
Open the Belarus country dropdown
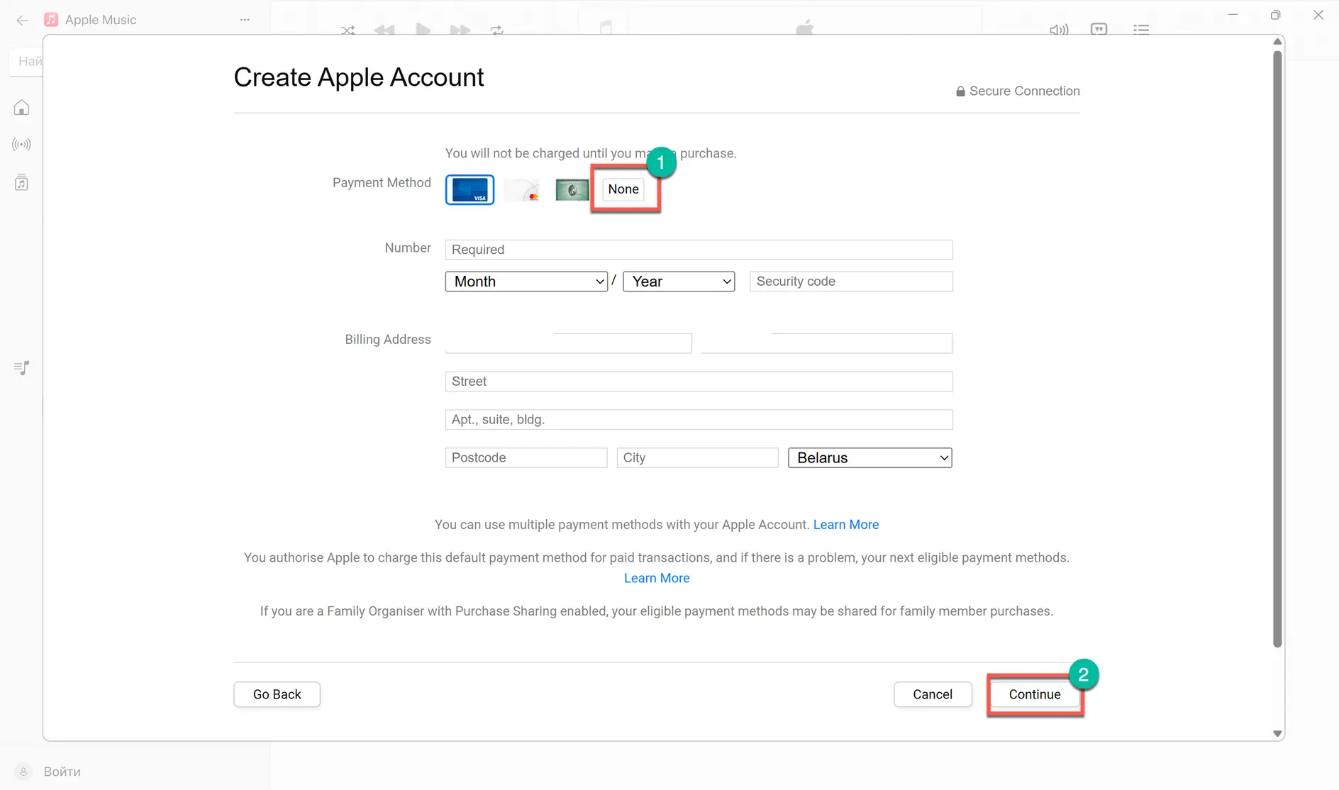(870, 458)
